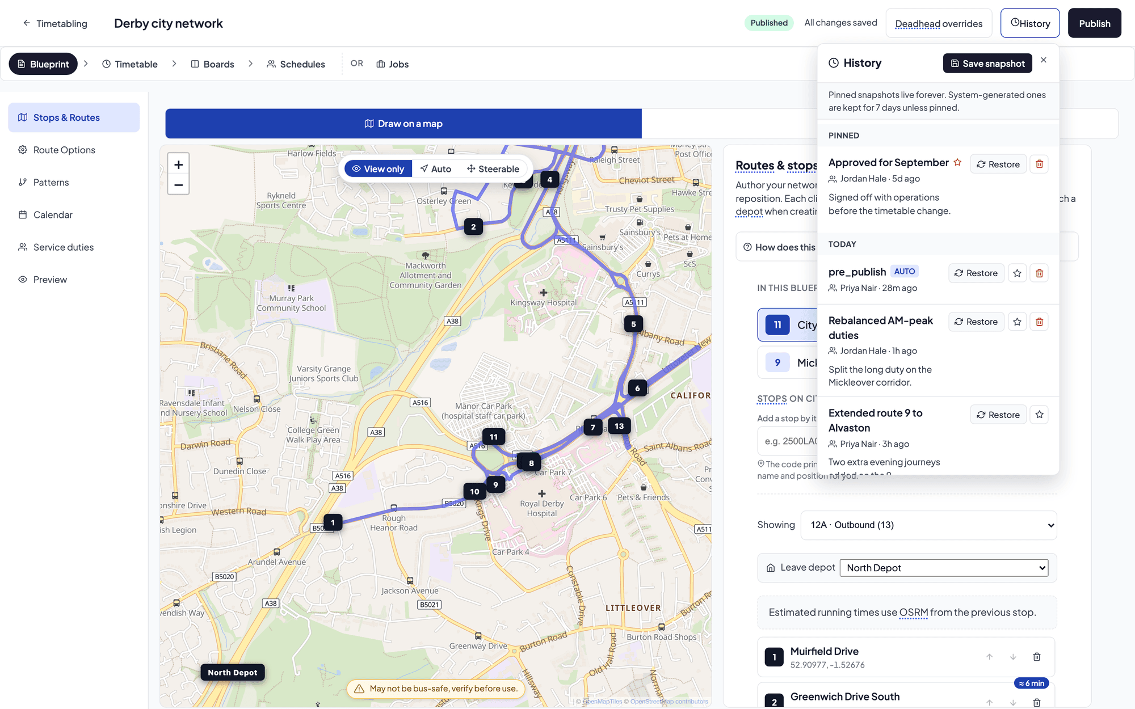Click the Publish button
This screenshot has height=709, width=1135.
tap(1094, 23)
